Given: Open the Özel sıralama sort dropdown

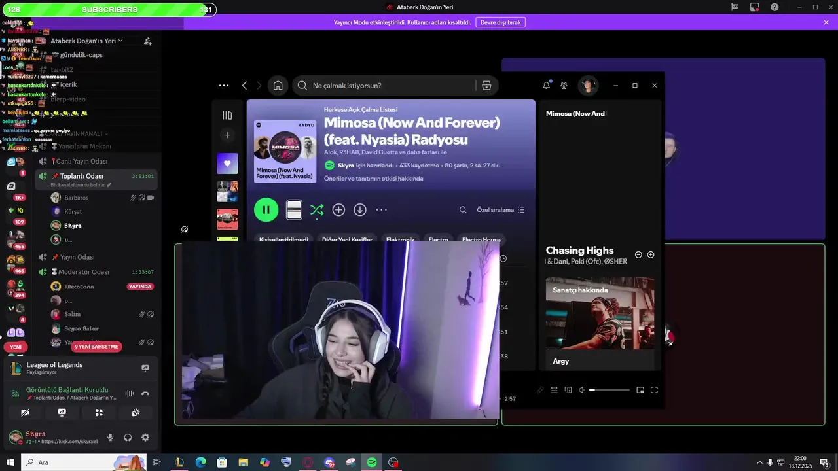Looking at the screenshot, I should click(x=501, y=210).
